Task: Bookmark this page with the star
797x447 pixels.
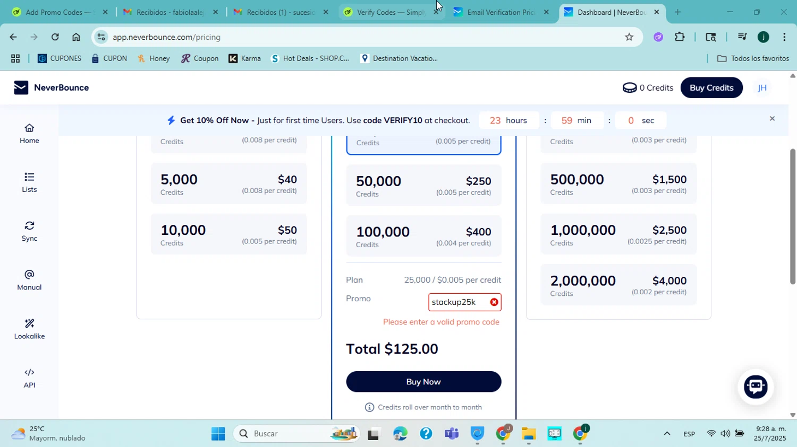Action: pyautogui.click(x=629, y=37)
